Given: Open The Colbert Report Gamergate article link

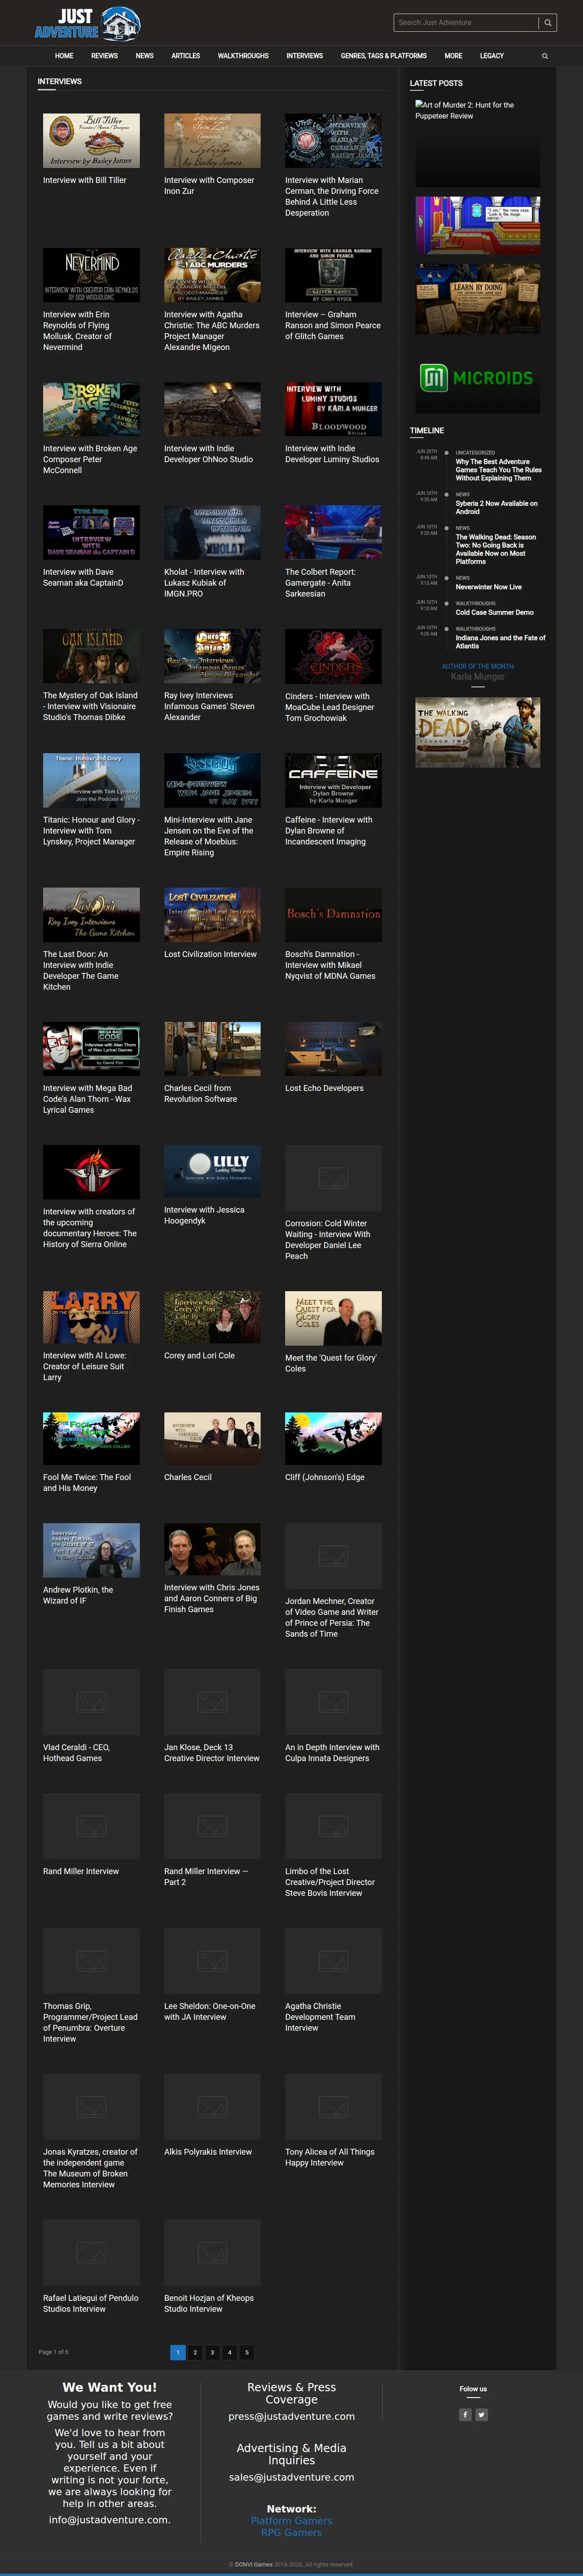Looking at the screenshot, I should click(x=320, y=583).
